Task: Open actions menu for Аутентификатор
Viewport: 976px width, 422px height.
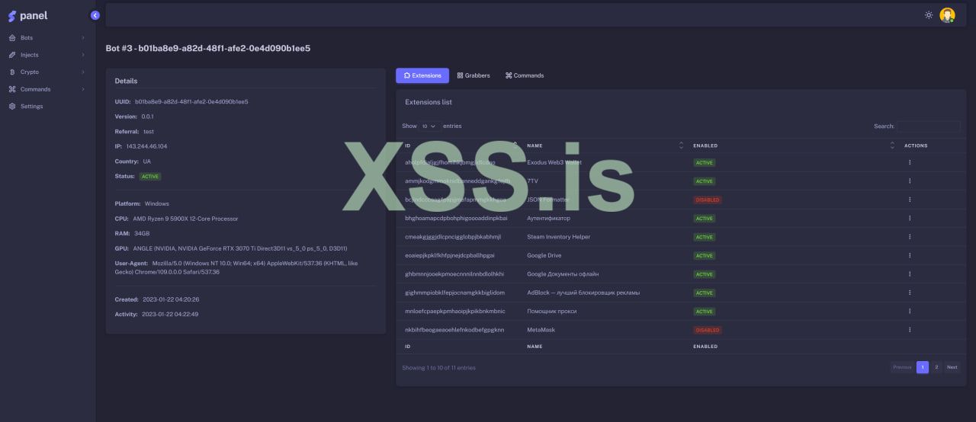Action: (910, 219)
